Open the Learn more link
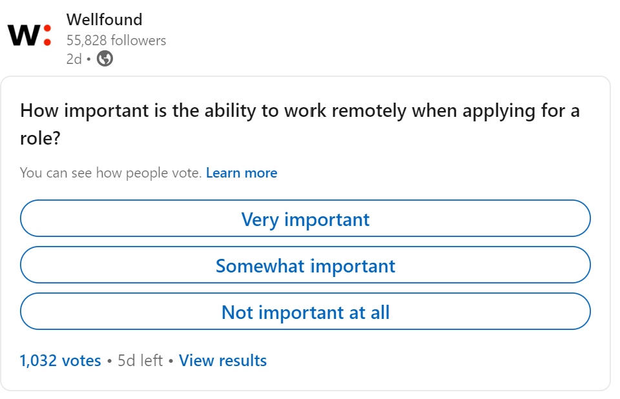Image resolution: width=620 pixels, height=399 pixels. pos(242,173)
